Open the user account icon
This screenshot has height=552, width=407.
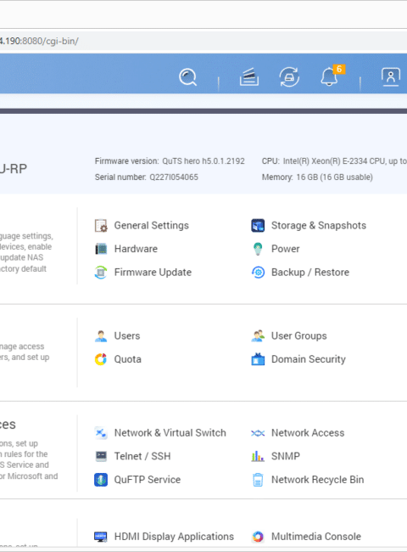coord(391,76)
